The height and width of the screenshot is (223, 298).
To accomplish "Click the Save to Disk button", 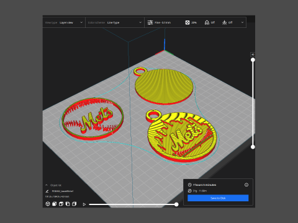I will click(x=218, y=198).
